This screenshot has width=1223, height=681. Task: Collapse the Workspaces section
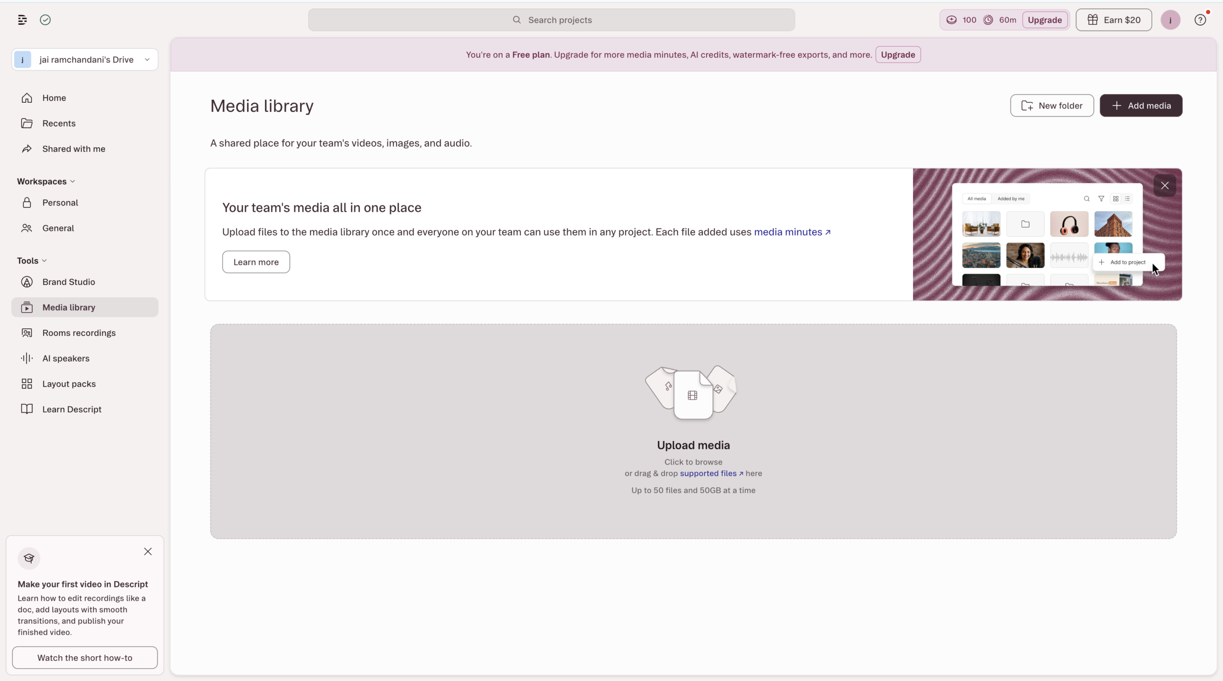[x=46, y=182]
